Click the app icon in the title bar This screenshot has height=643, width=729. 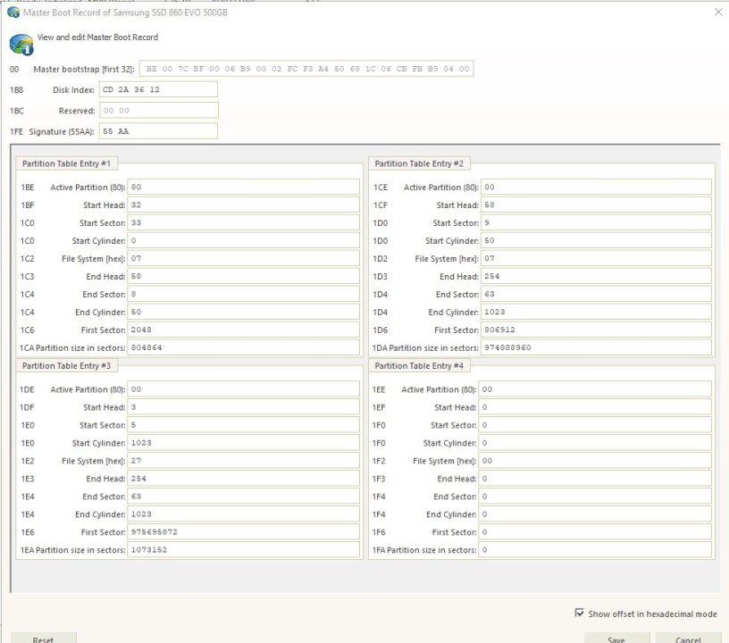12,12
